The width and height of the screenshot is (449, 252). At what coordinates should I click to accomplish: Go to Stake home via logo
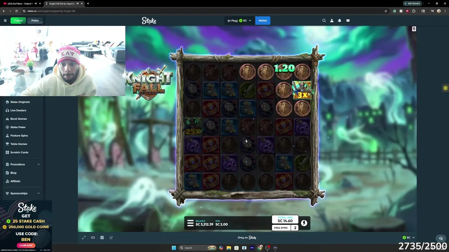point(149,21)
